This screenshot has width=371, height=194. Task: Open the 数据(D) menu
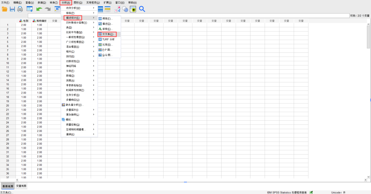coord(42,3)
